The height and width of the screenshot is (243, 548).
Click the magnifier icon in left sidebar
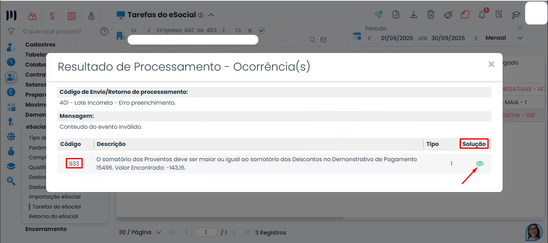tap(11, 181)
